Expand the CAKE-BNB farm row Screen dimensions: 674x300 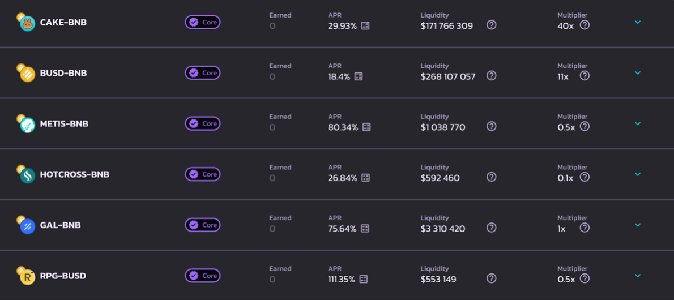(x=638, y=23)
